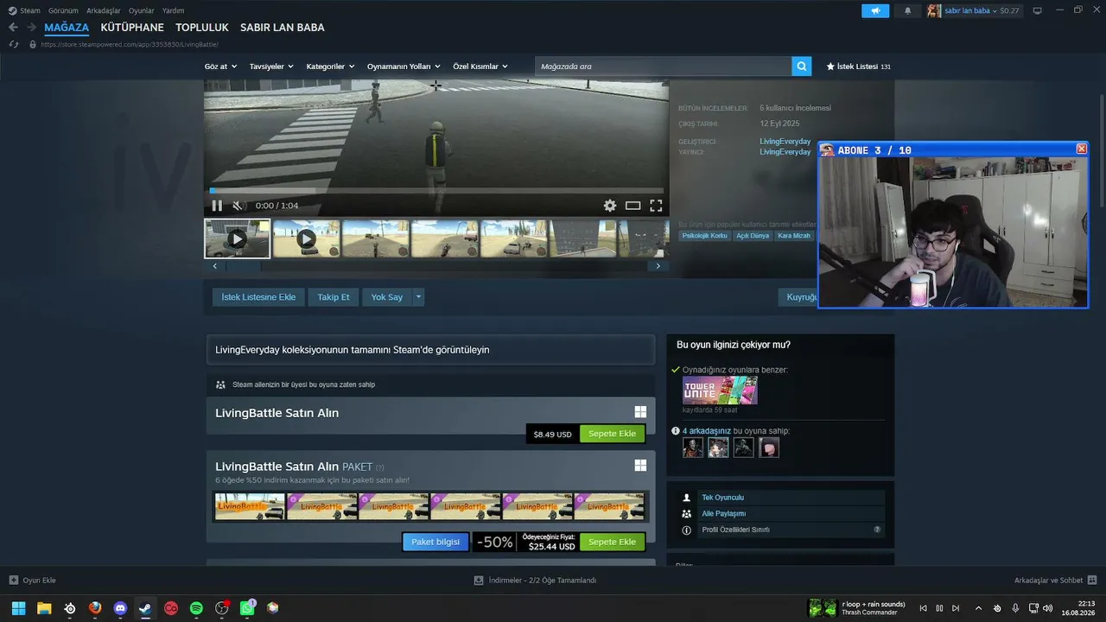
Task: Go forward with the Steam forward arrow
Action: [33, 28]
